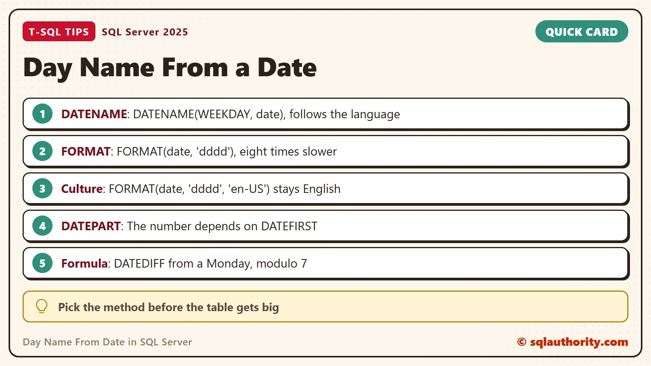Click the number 2 circle badge

click(42, 151)
